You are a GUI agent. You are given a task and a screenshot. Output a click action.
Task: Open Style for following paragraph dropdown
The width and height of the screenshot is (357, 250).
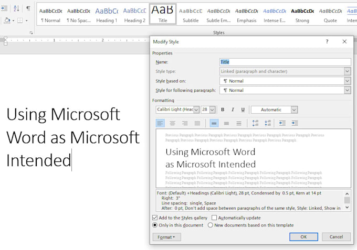[x=347, y=90]
